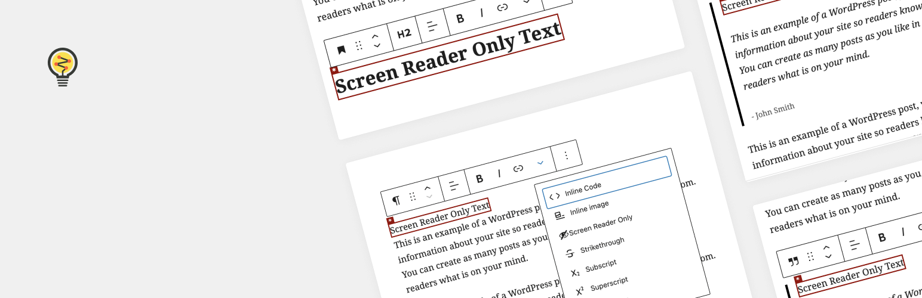This screenshot has height=298, width=922.
Task: Click the lightbulb plugin logo
Action: pos(62,67)
